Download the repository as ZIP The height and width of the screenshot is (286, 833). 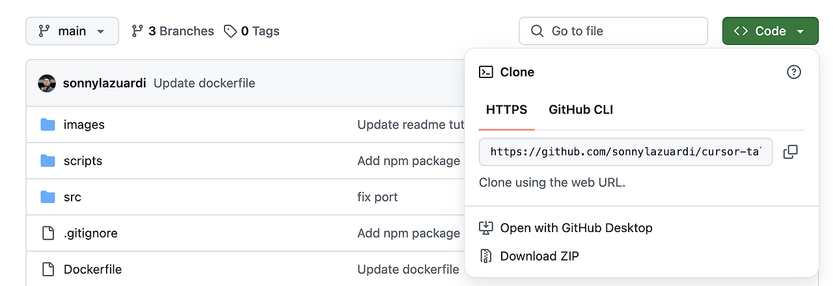pos(539,256)
